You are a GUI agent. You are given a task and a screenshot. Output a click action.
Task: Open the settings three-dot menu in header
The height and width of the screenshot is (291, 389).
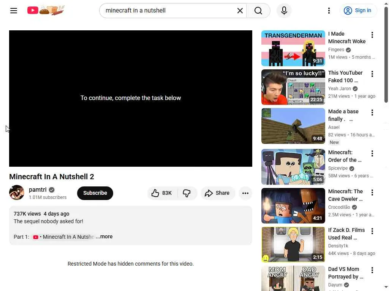(329, 11)
